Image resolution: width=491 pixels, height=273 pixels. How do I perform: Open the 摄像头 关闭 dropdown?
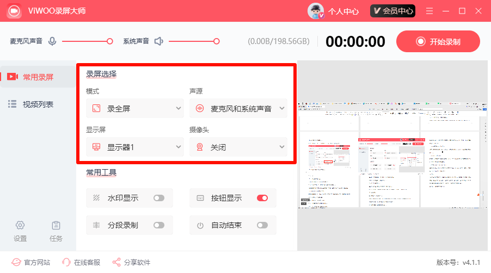(238, 147)
